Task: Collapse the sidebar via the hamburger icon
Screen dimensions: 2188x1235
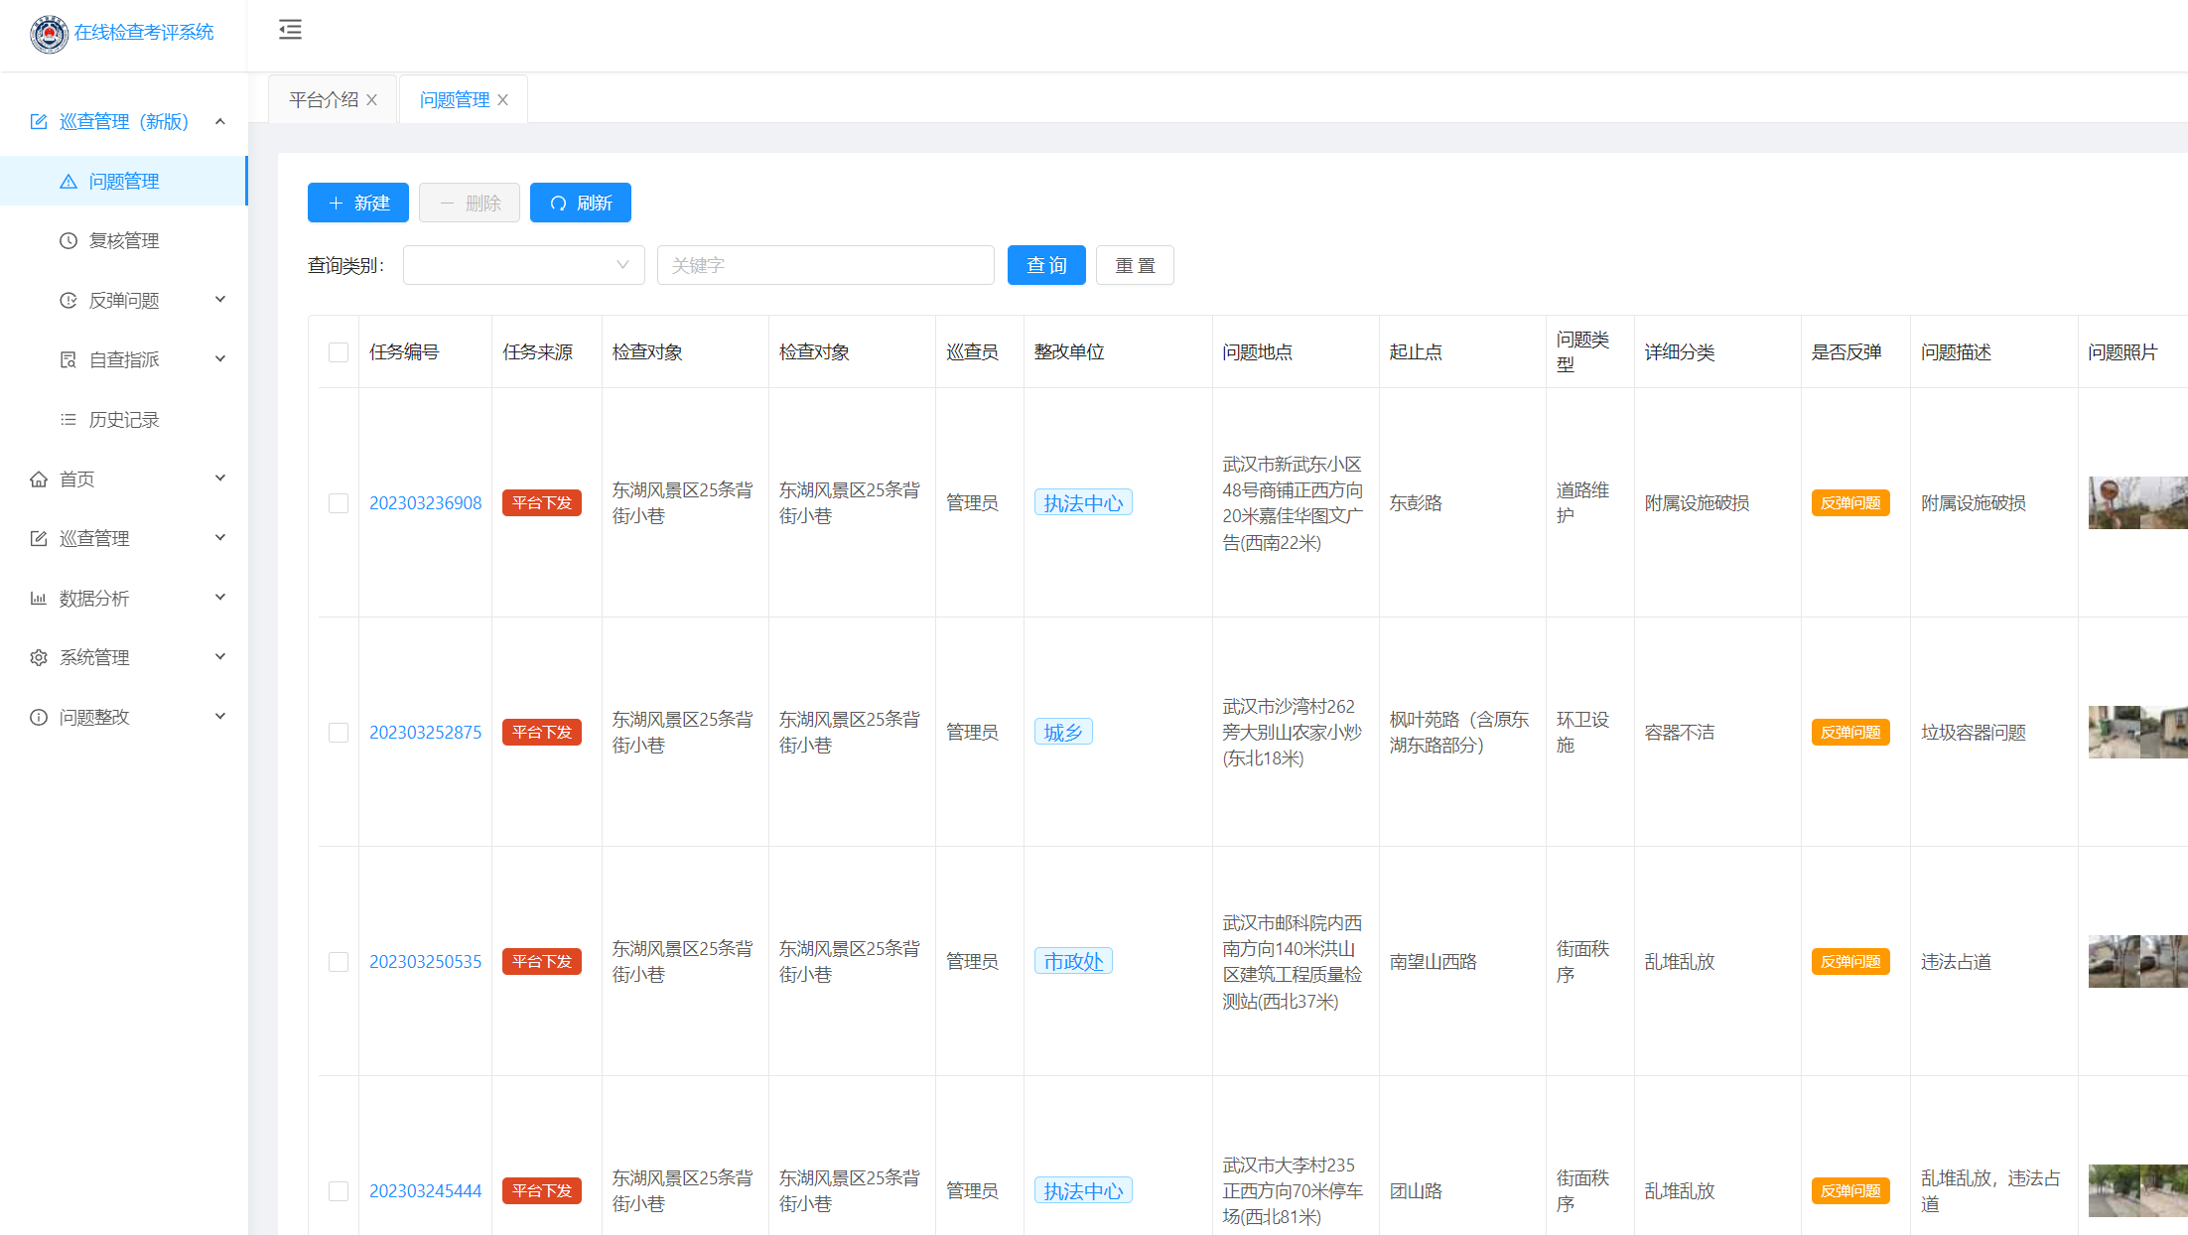Action: pyautogui.click(x=290, y=30)
